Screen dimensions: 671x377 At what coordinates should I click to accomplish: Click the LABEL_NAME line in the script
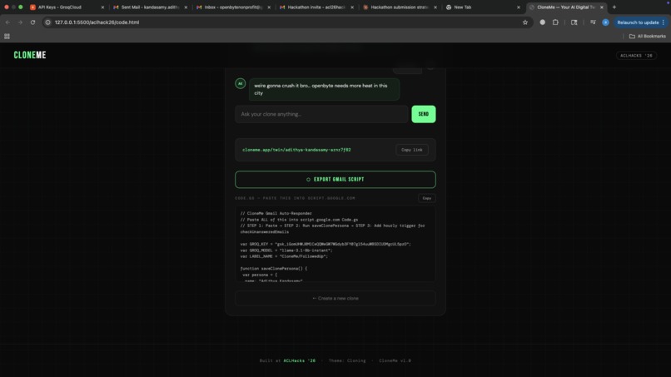284,256
